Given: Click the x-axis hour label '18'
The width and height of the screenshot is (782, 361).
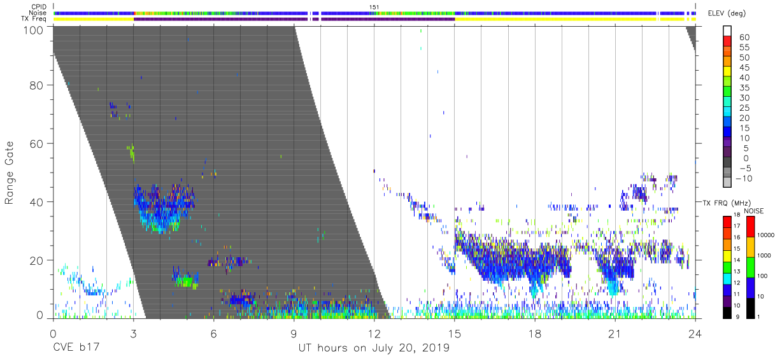Looking at the screenshot, I should click(535, 334).
